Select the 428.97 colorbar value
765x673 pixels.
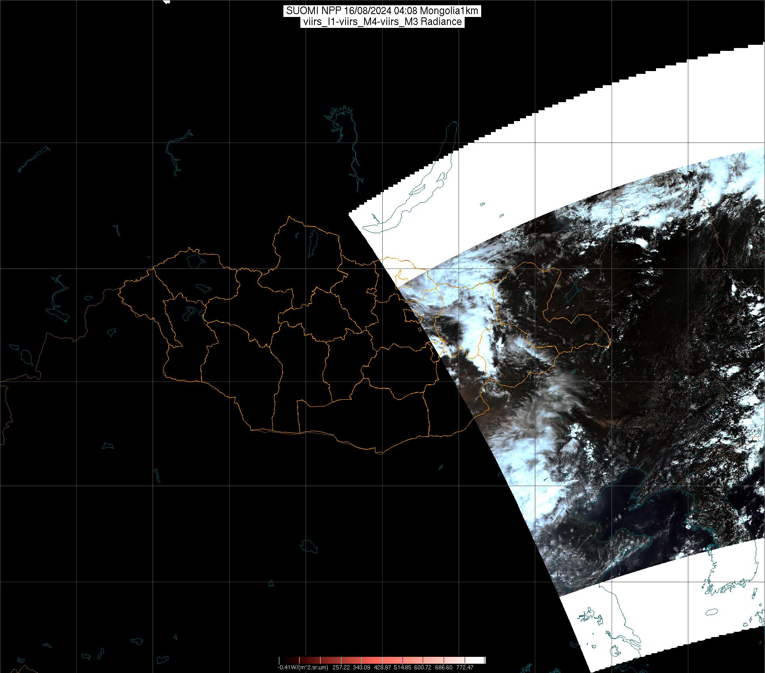[383, 667]
